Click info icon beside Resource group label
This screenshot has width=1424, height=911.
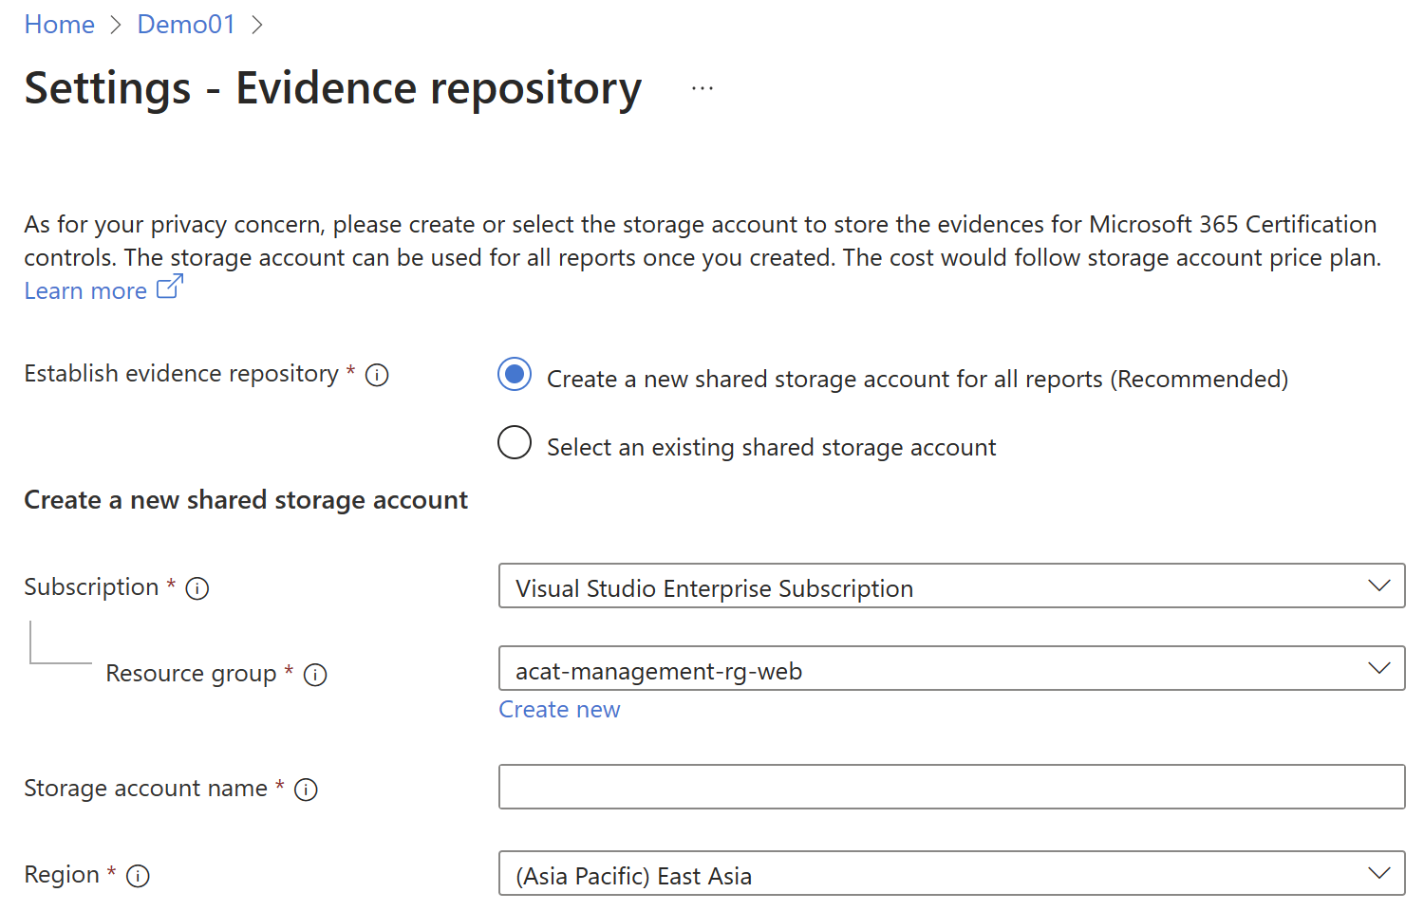[x=315, y=675]
